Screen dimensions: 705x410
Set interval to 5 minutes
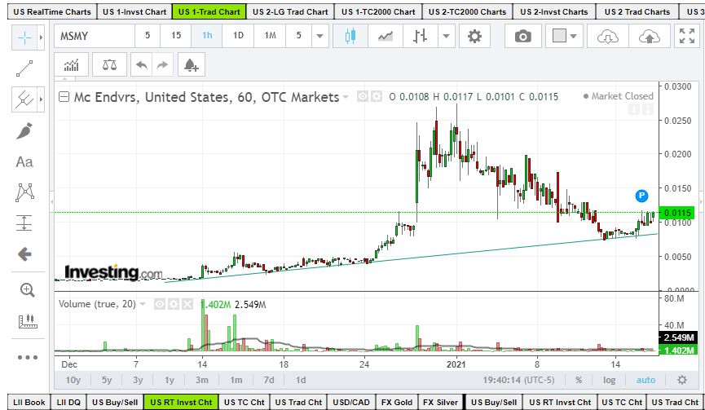[148, 36]
